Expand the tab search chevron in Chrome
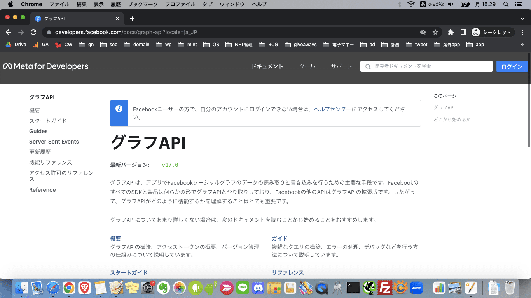The width and height of the screenshot is (531, 298). [x=522, y=19]
